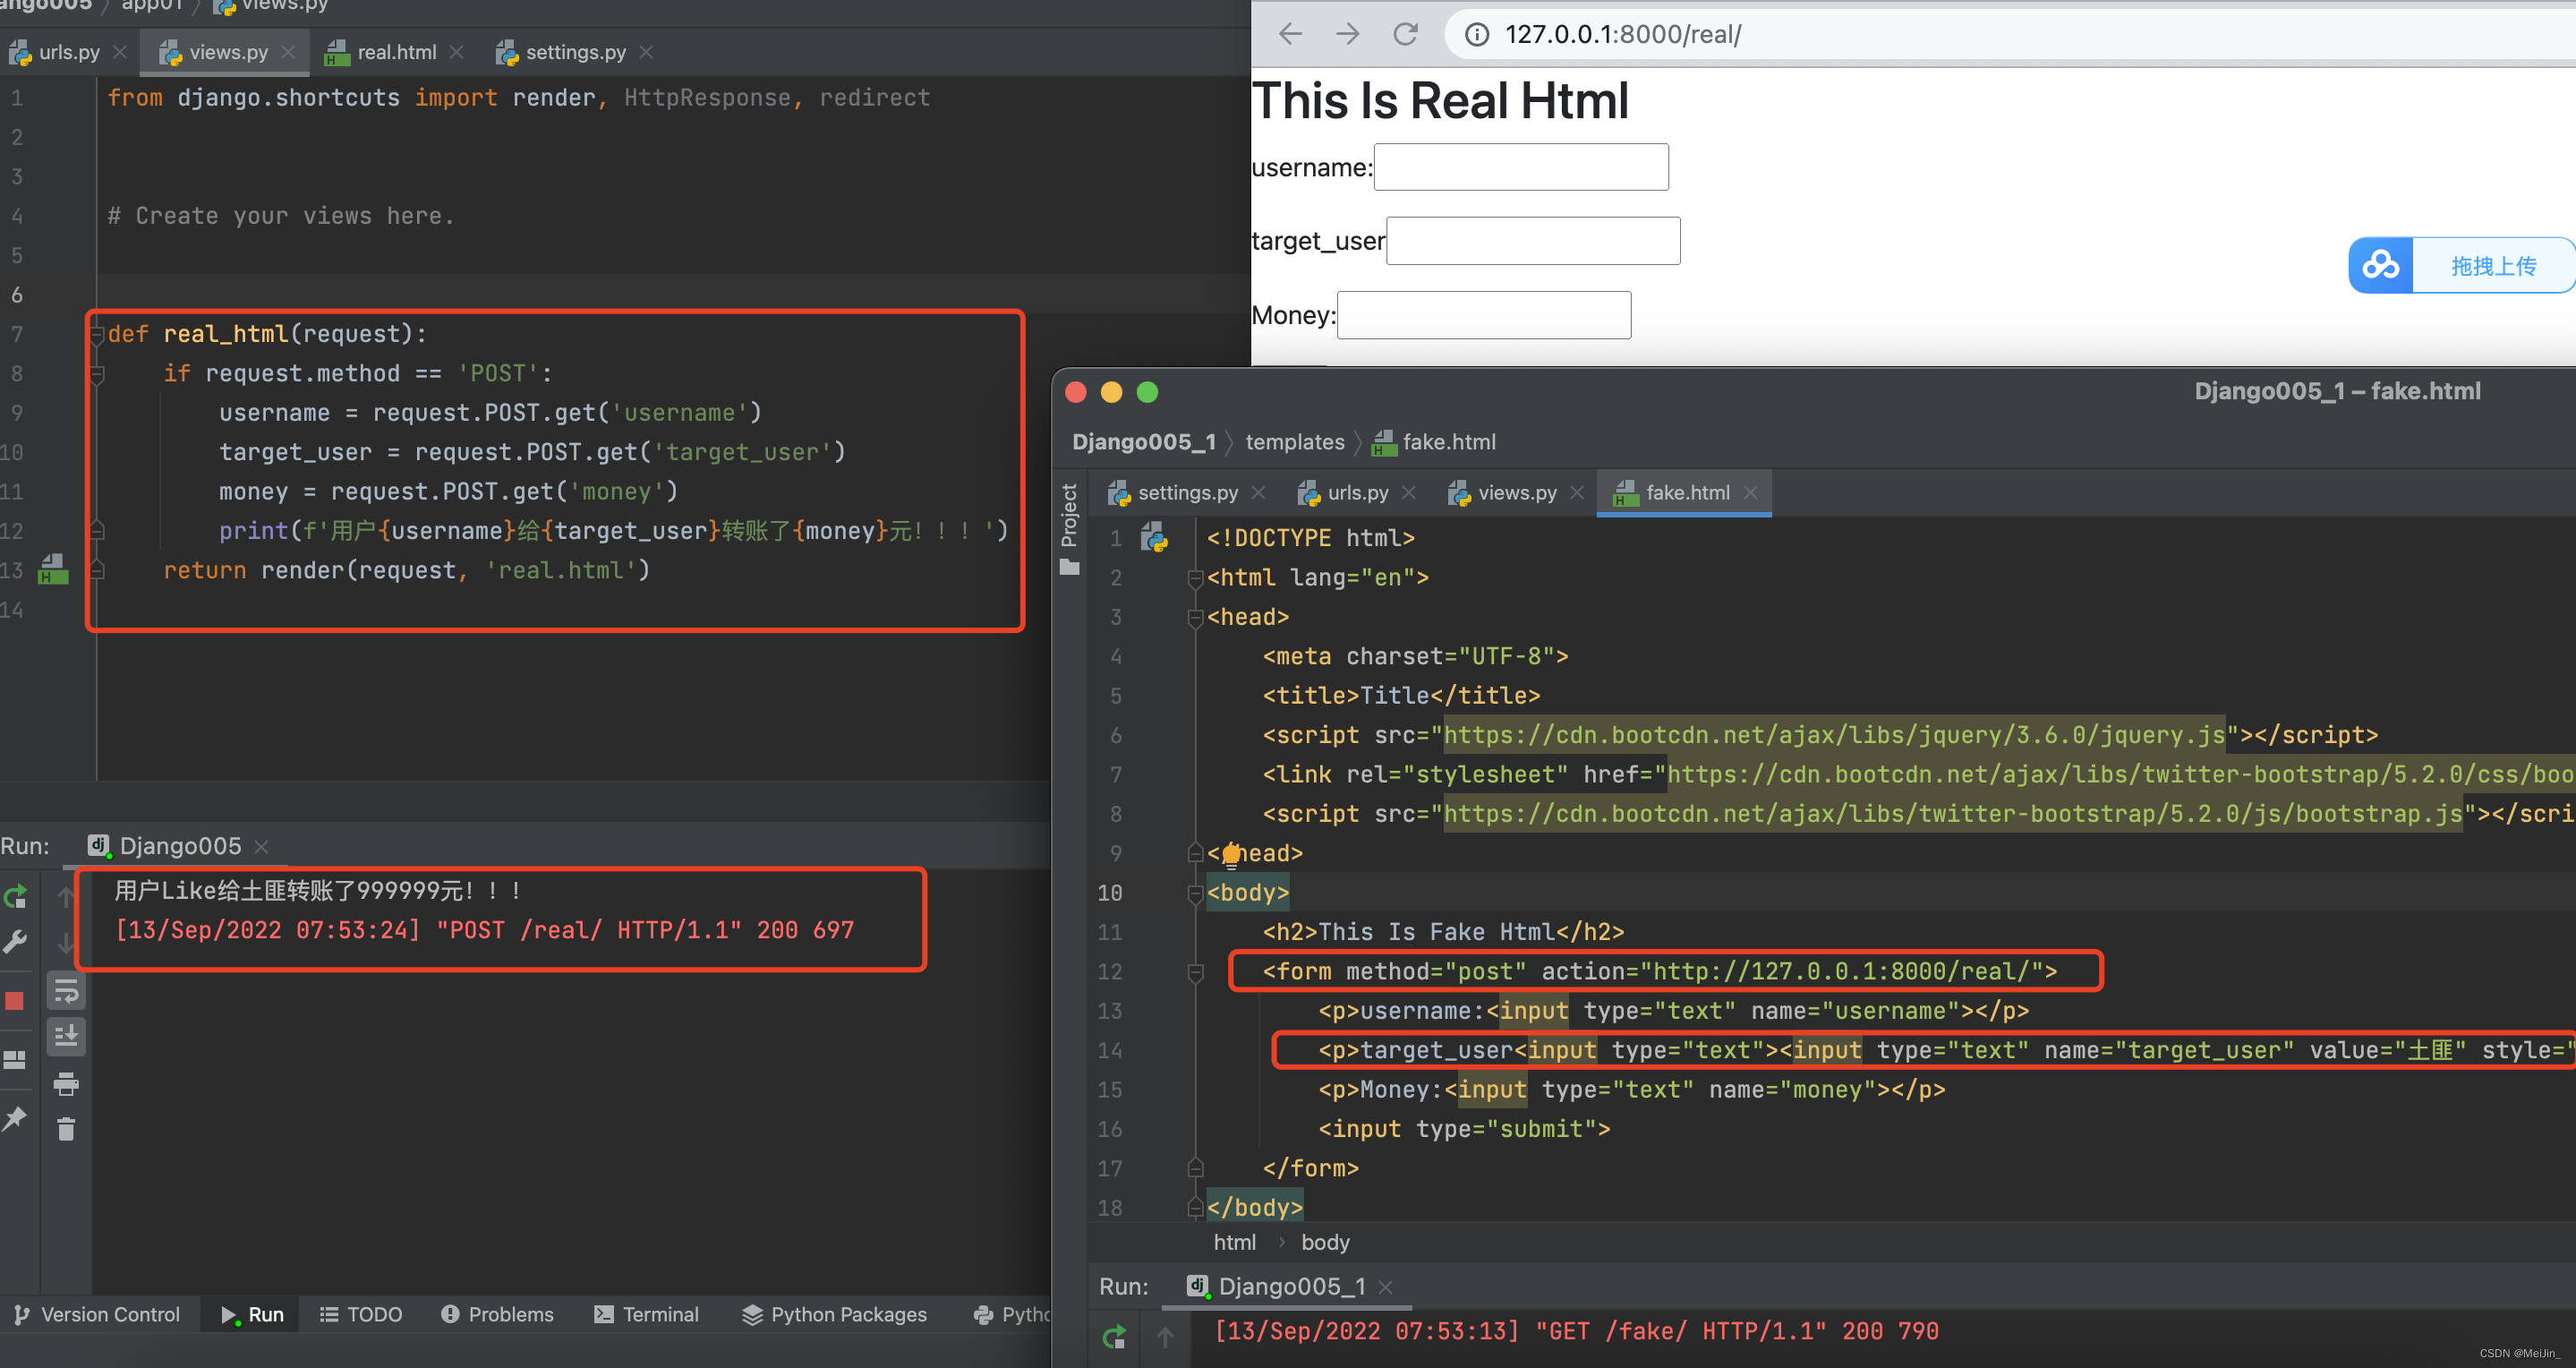
Task: Click the browser back arrow
Action: (x=1290, y=34)
